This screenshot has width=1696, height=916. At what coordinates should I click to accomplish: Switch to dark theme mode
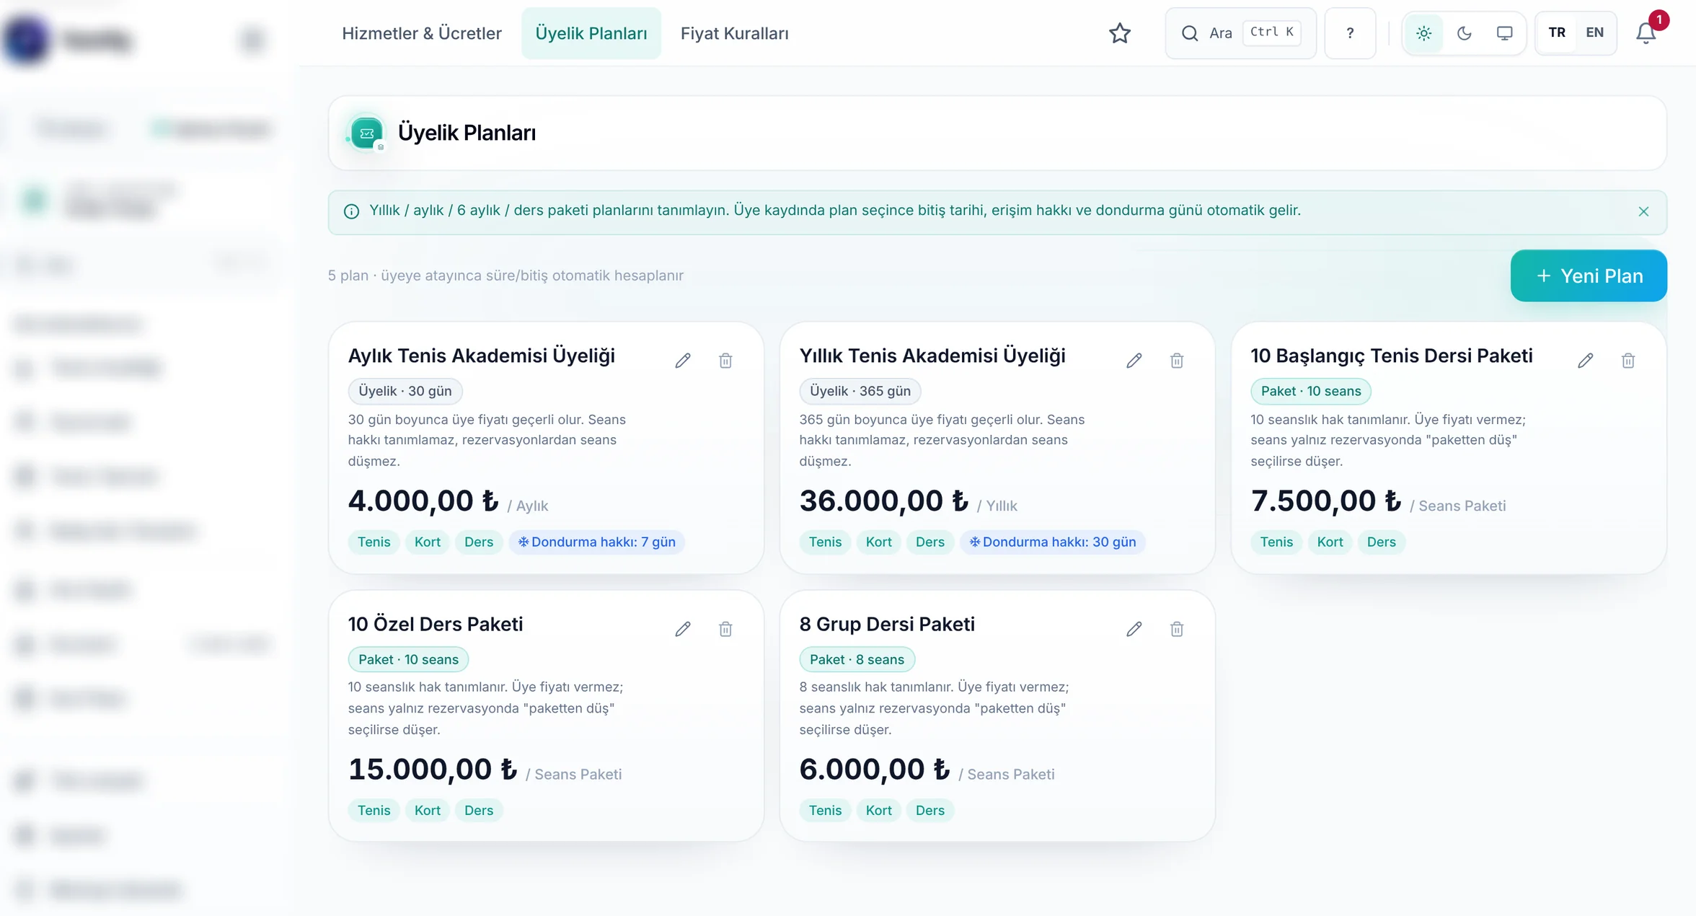(1464, 33)
